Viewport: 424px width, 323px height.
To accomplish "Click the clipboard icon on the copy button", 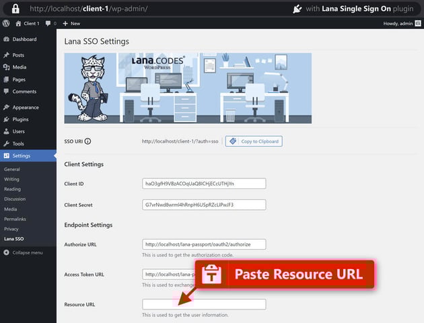I will (233, 141).
